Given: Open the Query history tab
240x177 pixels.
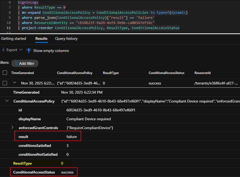Looking at the screenshot, I should (x=66, y=38).
